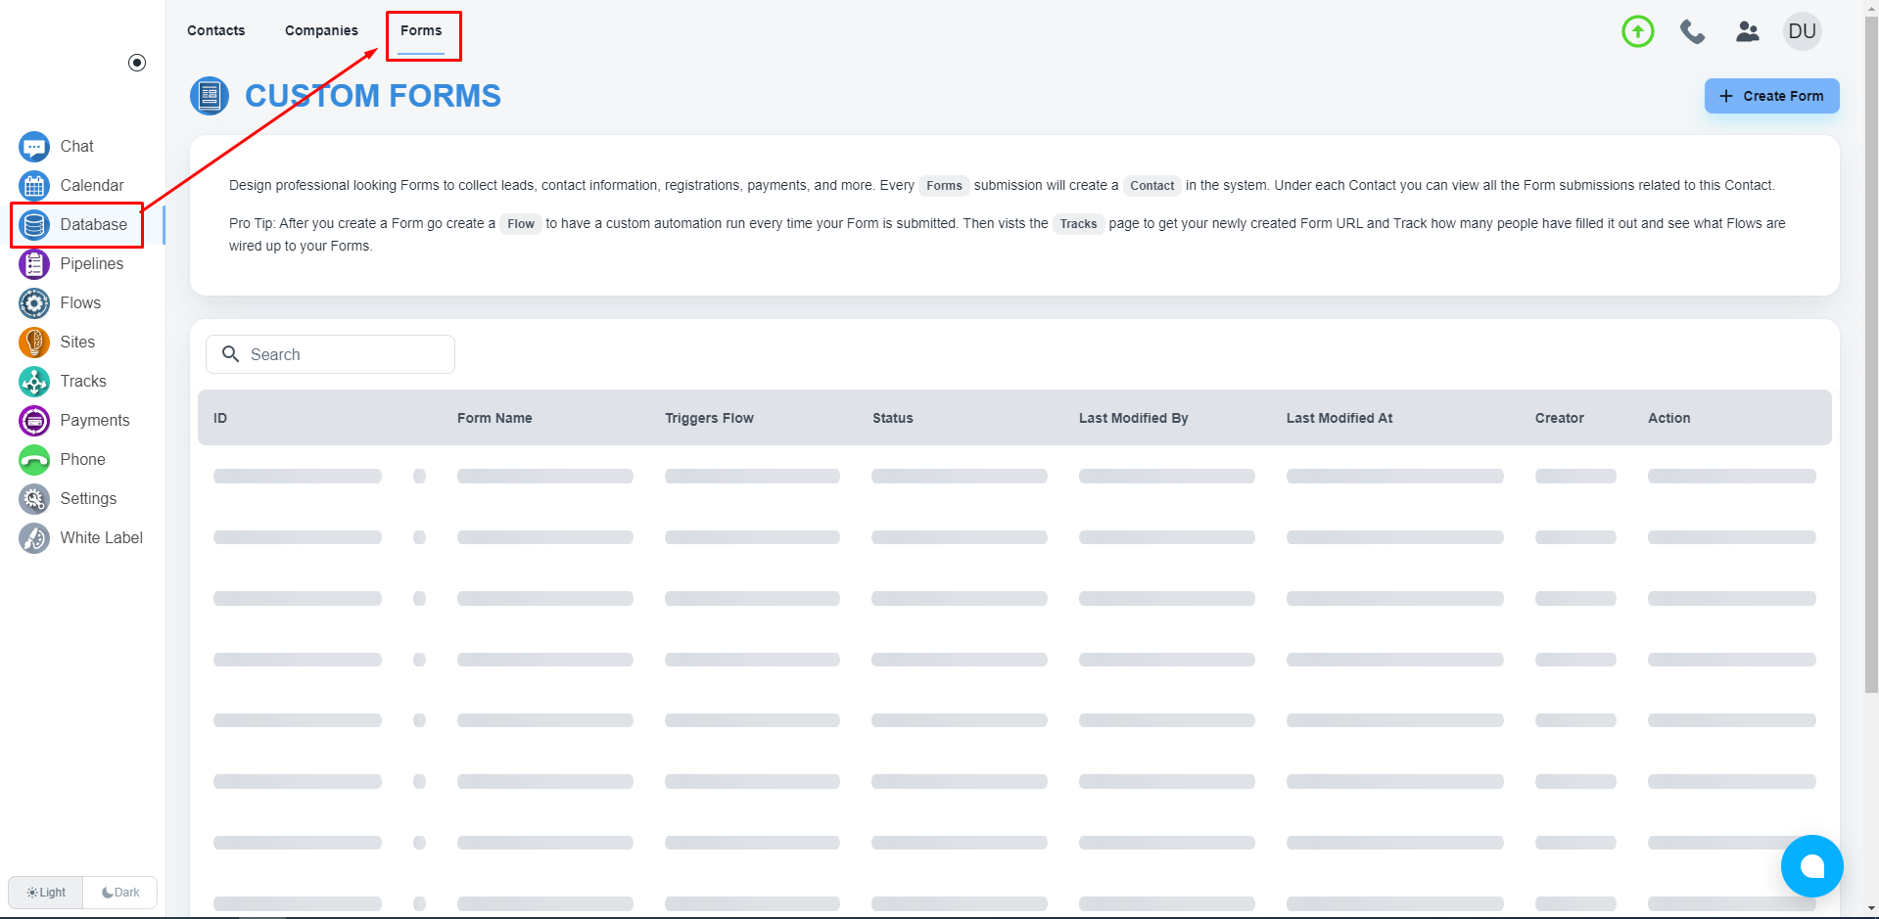Open the Sites sidebar icon

pos(34,343)
